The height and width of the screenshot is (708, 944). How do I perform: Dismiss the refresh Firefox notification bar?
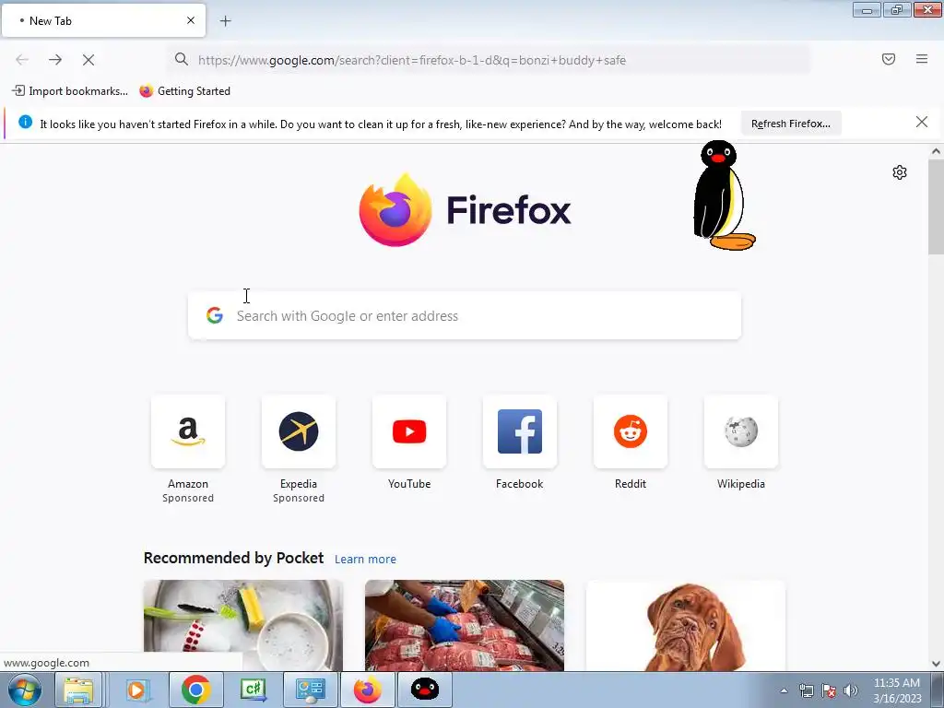click(922, 123)
